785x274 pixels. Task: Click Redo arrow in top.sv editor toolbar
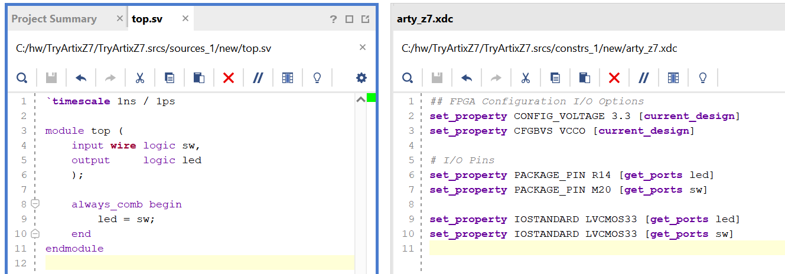click(x=110, y=78)
